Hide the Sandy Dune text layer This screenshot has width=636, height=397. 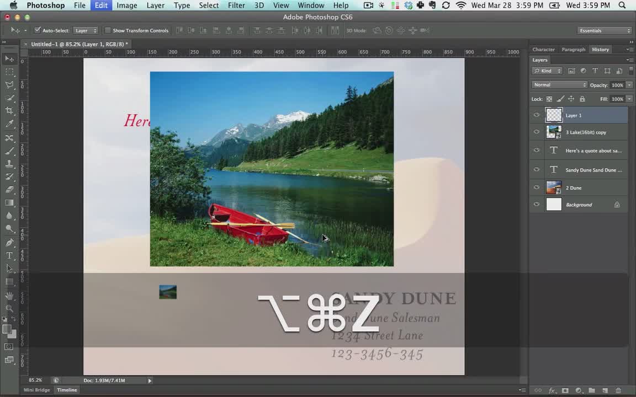click(x=537, y=170)
